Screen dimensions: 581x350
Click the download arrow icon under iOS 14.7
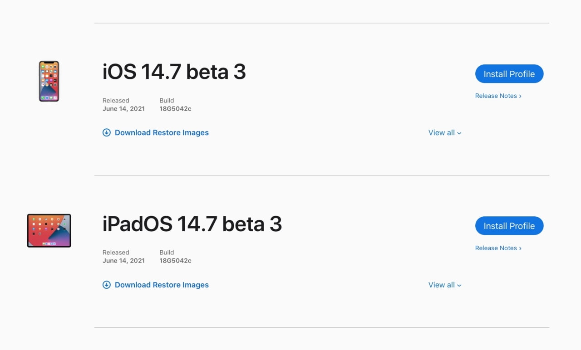107,133
